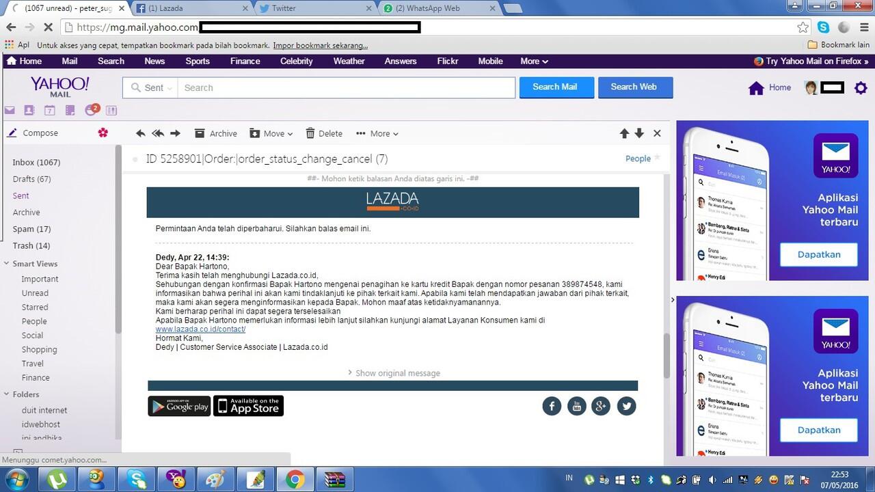Click the Google Play badge
The width and height of the screenshot is (875, 492).
pos(179,406)
